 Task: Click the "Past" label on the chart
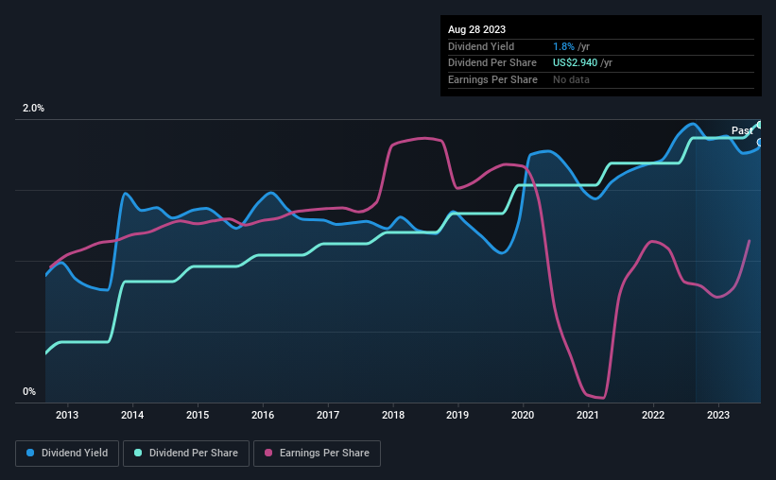tap(742, 130)
